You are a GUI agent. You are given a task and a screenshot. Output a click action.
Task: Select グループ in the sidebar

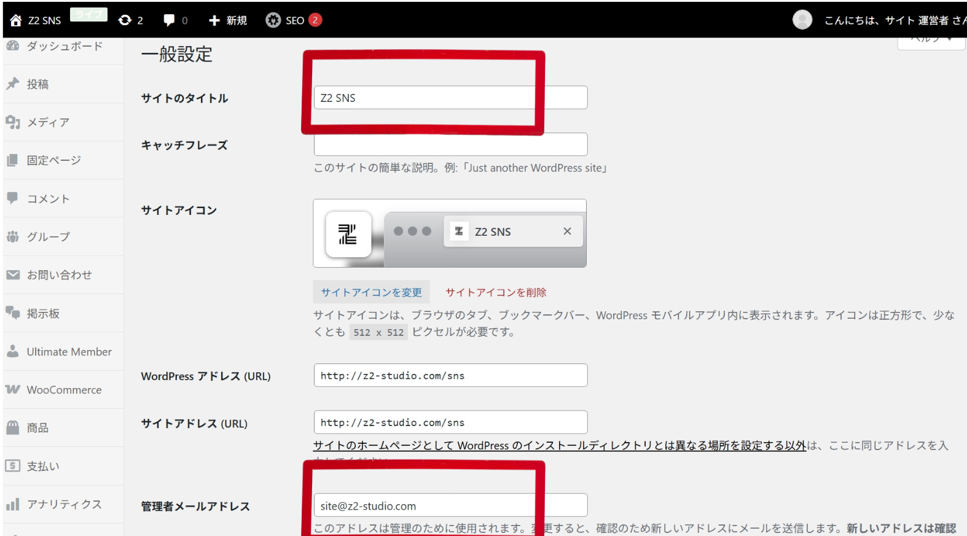[x=48, y=236]
